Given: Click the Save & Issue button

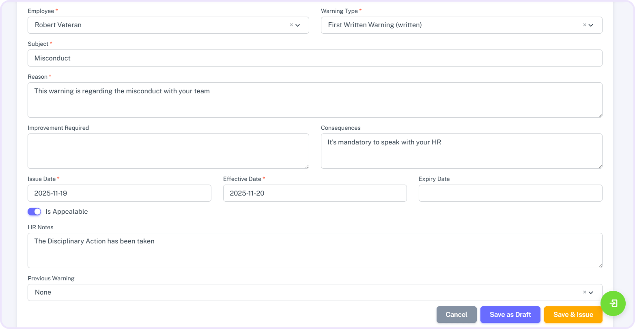Looking at the screenshot, I should pyautogui.click(x=573, y=314).
